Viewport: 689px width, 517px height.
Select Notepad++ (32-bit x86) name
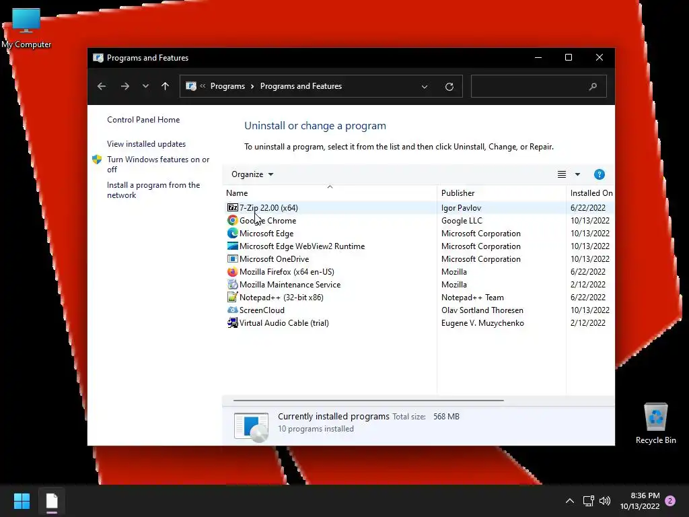281,297
